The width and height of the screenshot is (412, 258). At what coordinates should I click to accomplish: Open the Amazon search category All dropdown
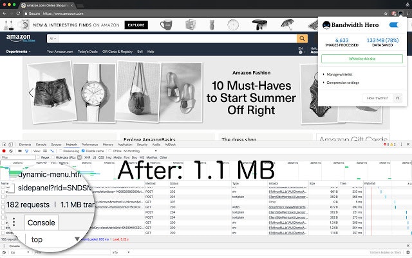pos(53,39)
